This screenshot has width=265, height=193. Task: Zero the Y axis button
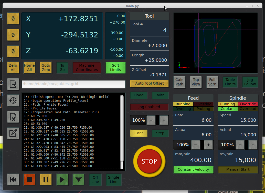[x=13, y=35]
